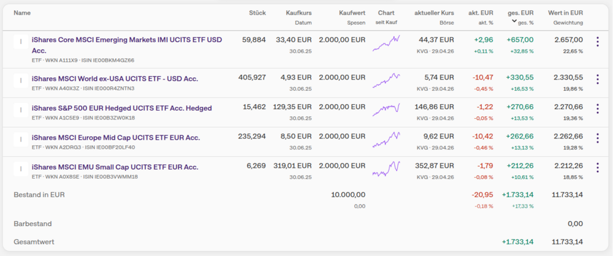613x256 pixels.
Task: Select quantity 59,884 in Stück column
Action: (254, 39)
